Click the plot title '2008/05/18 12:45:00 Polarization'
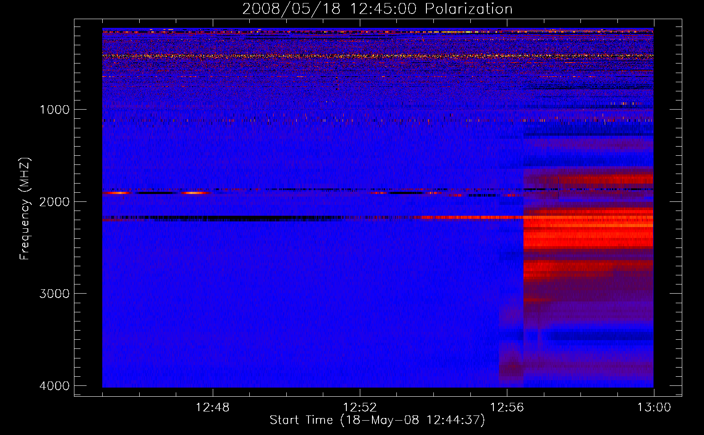This screenshot has width=704, height=435. (x=377, y=9)
